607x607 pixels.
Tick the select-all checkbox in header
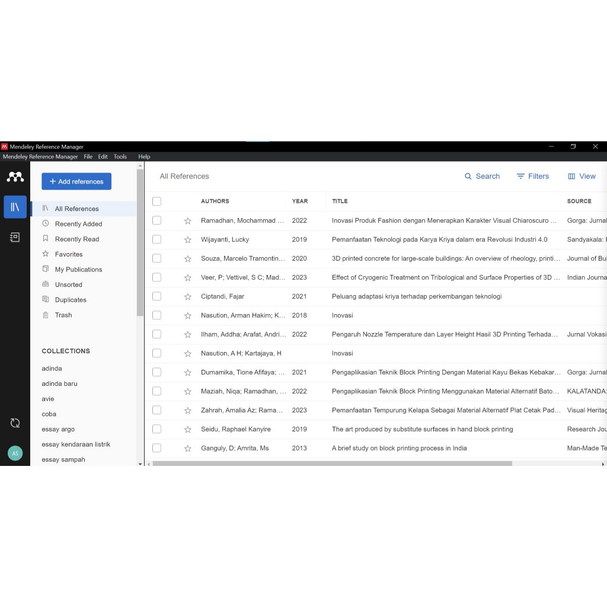(x=156, y=202)
